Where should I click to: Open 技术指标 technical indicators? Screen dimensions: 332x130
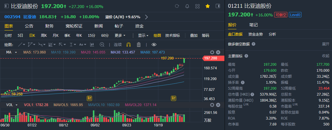[x=173, y=36]
